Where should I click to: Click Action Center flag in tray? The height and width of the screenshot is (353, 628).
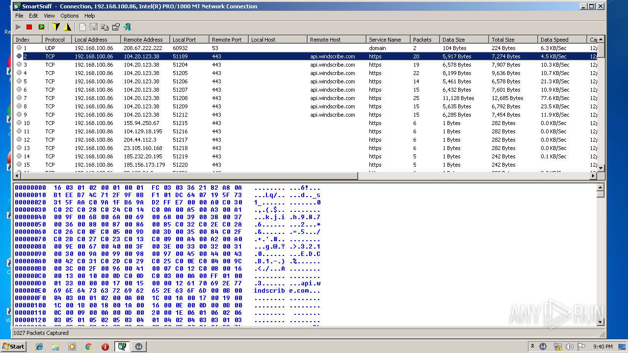coord(581,347)
